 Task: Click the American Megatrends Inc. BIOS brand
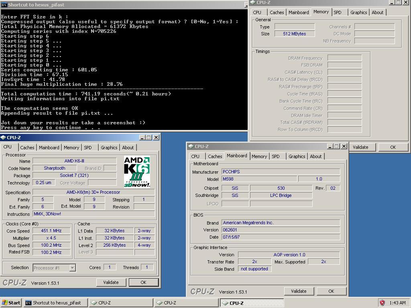[281, 223]
